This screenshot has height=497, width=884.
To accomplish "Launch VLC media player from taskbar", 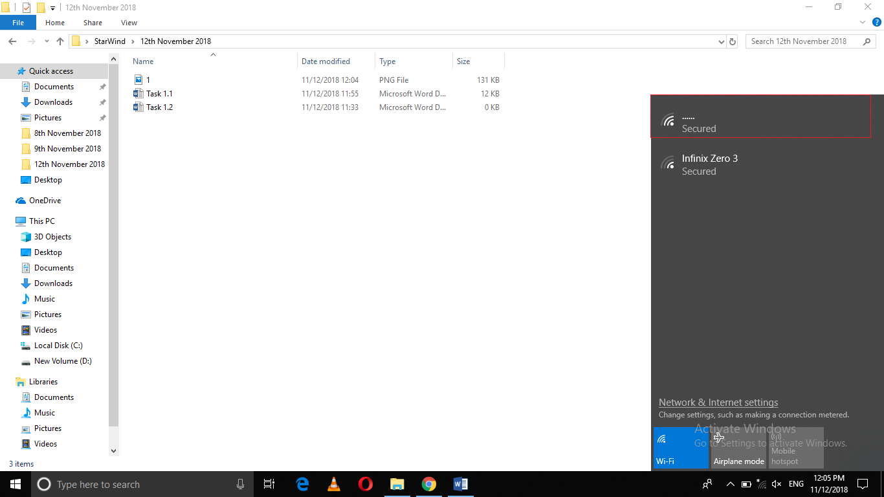I will coord(333,484).
